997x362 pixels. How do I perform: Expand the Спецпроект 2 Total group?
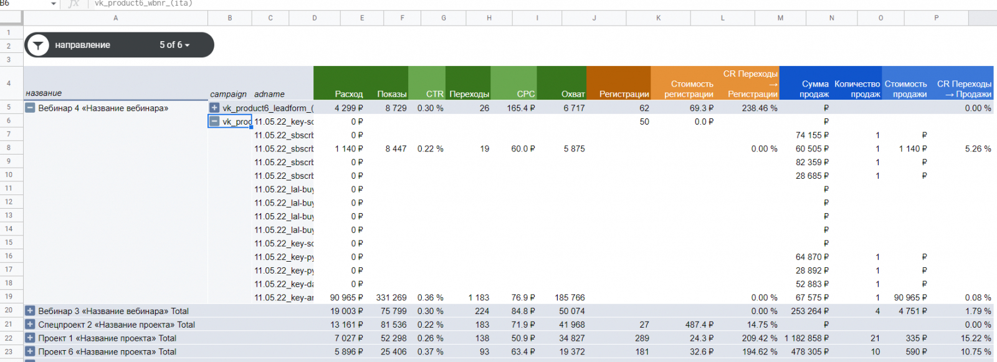coord(30,325)
